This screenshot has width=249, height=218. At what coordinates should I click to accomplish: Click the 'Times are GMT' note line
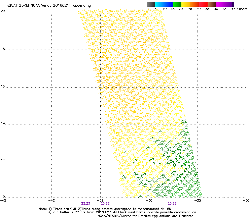coord(105,209)
